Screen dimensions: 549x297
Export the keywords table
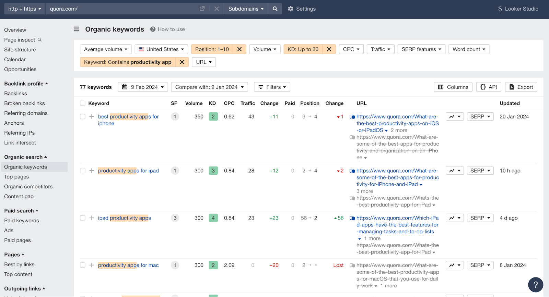tap(521, 87)
